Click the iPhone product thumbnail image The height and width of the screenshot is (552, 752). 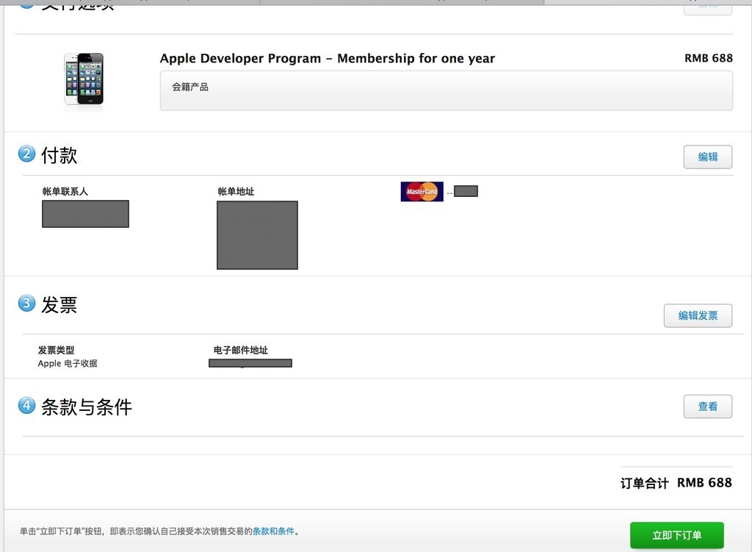pos(84,79)
